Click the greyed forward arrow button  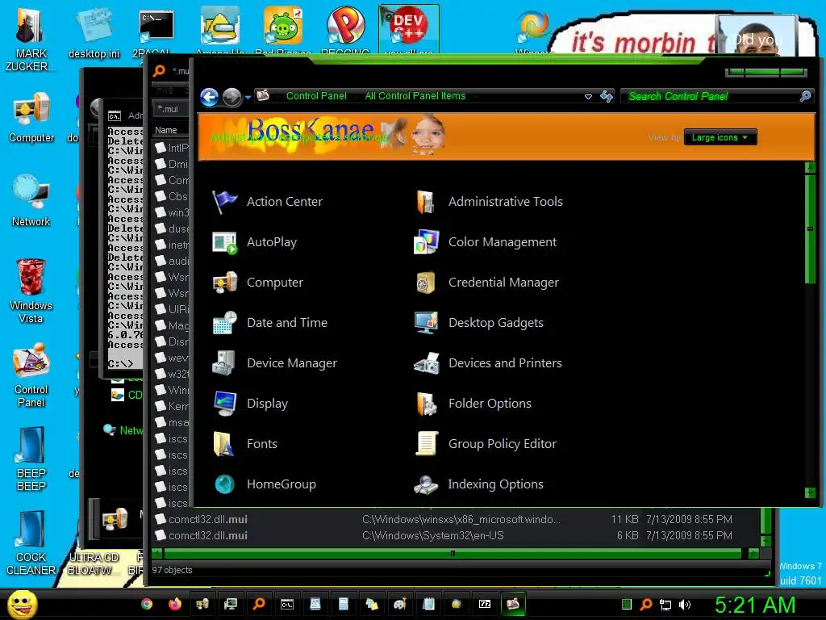click(232, 97)
